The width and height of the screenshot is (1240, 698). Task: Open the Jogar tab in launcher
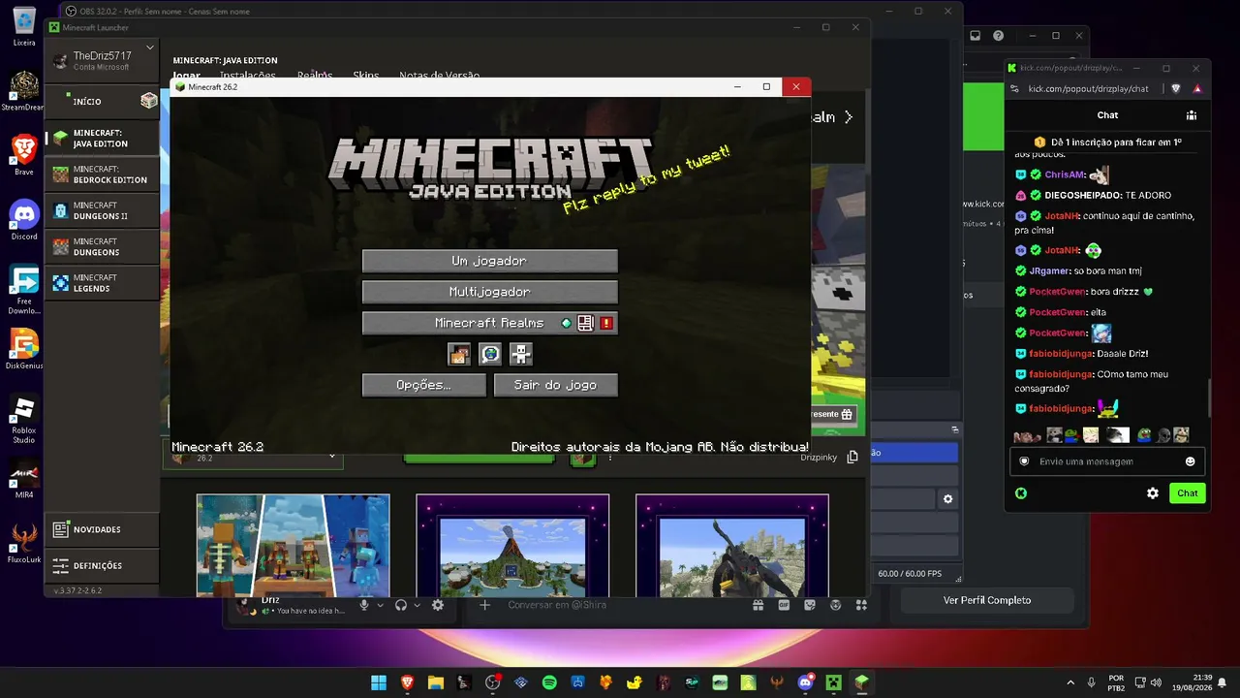point(187,76)
